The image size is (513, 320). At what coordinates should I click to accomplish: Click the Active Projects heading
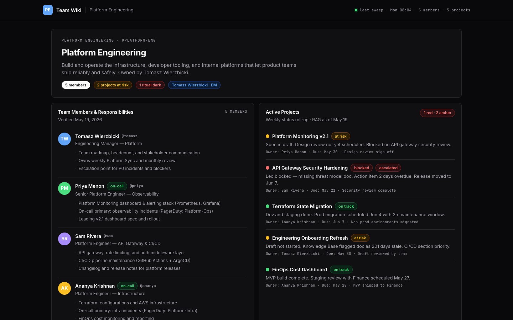[283, 112]
